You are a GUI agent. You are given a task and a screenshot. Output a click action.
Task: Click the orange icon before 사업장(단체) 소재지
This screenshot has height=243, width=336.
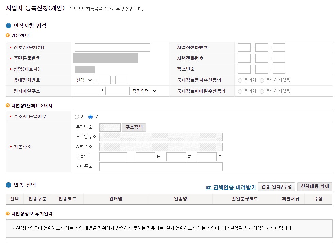point(7,105)
